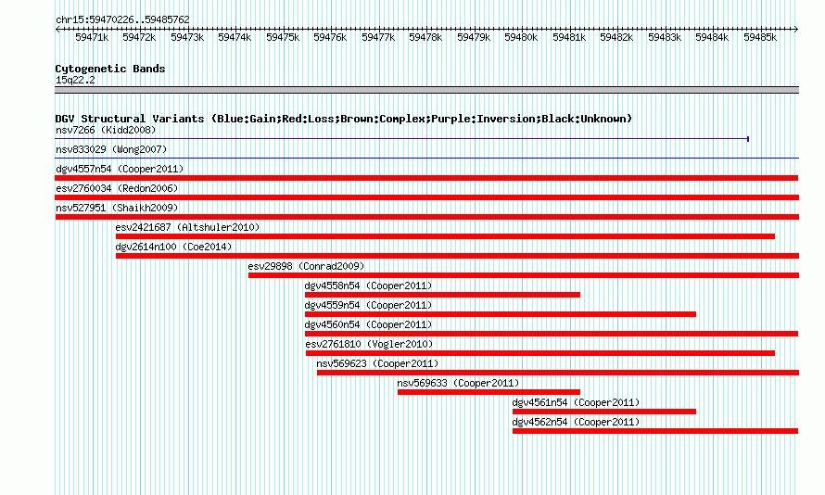The width and height of the screenshot is (825, 495).
Task: Click the nsv7266 (Kidd2008) variant label
Action: pyautogui.click(x=106, y=130)
